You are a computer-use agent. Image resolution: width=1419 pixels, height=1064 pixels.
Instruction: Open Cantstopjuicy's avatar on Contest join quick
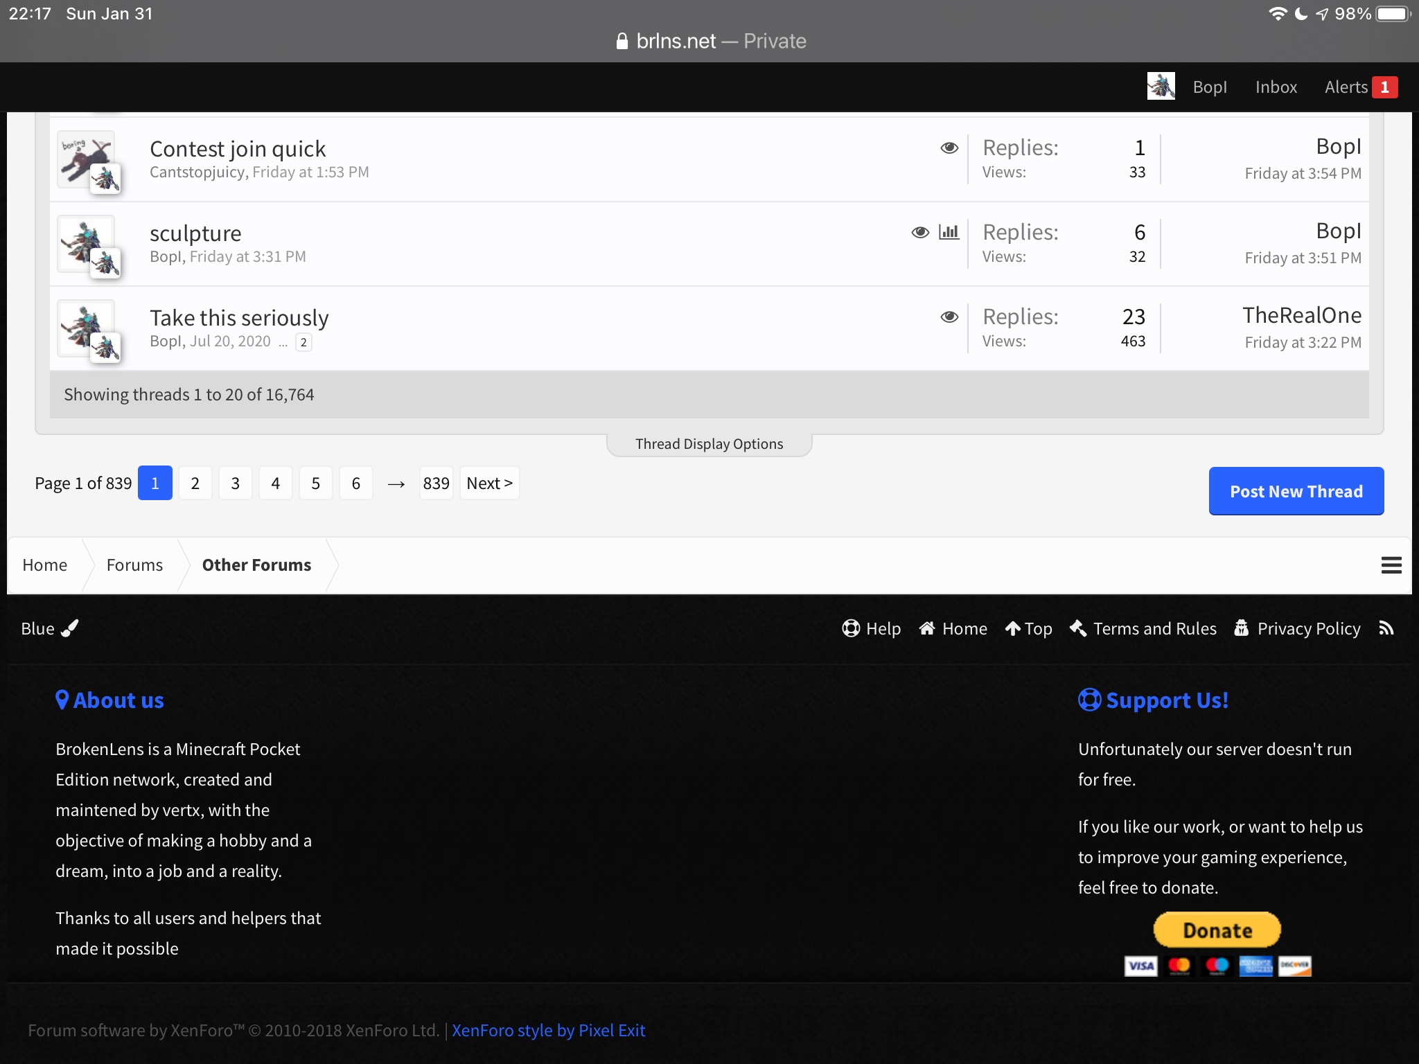click(85, 159)
